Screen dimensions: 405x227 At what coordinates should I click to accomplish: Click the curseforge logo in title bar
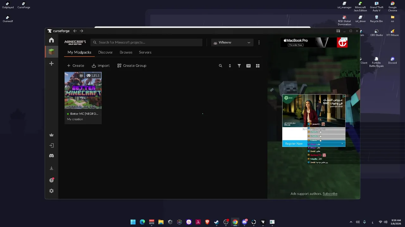pyautogui.click(x=59, y=31)
